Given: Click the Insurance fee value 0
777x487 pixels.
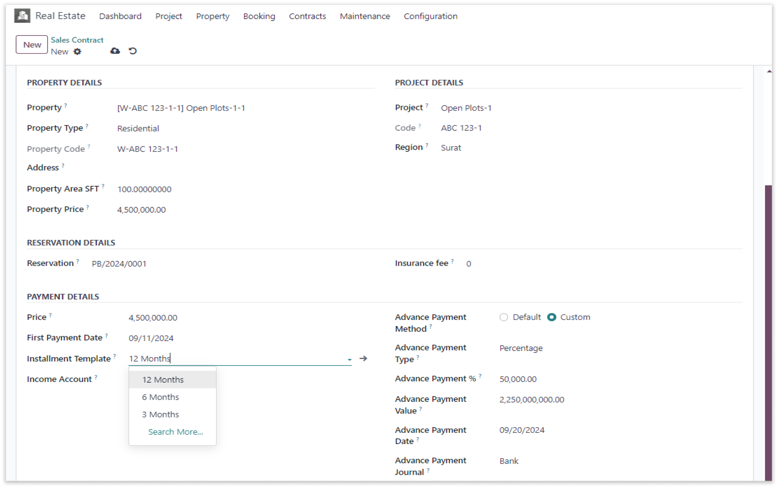Looking at the screenshot, I should click(x=468, y=264).
